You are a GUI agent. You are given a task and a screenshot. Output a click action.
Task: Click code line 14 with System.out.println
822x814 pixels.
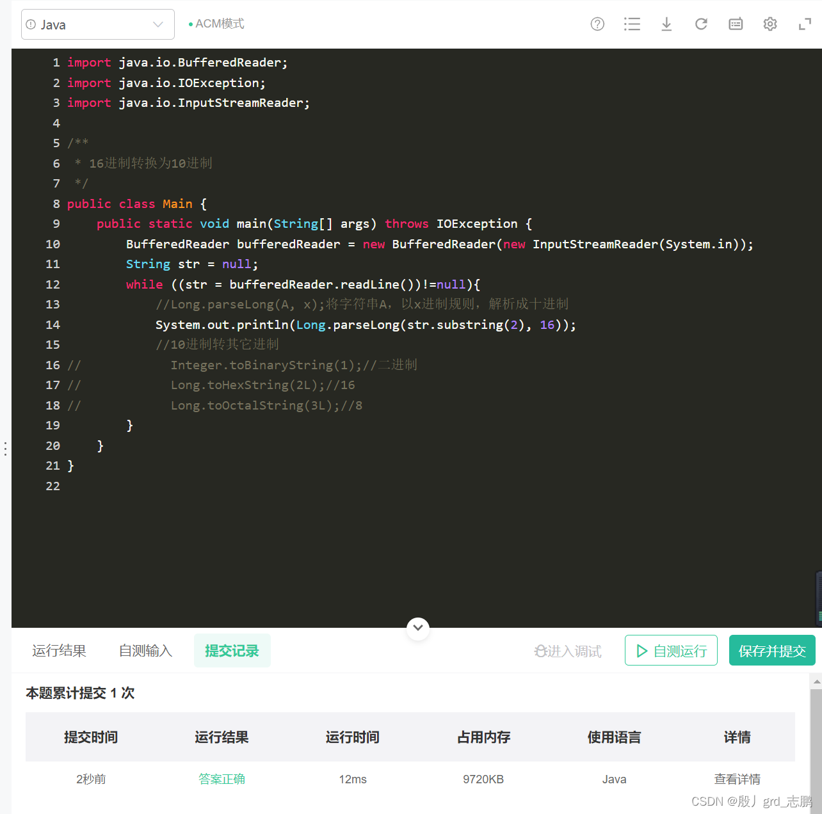[x=366, y=324]
